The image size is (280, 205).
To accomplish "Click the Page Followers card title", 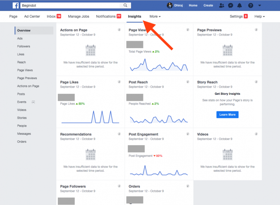I will pyautogui.click(x=73, y=186).
